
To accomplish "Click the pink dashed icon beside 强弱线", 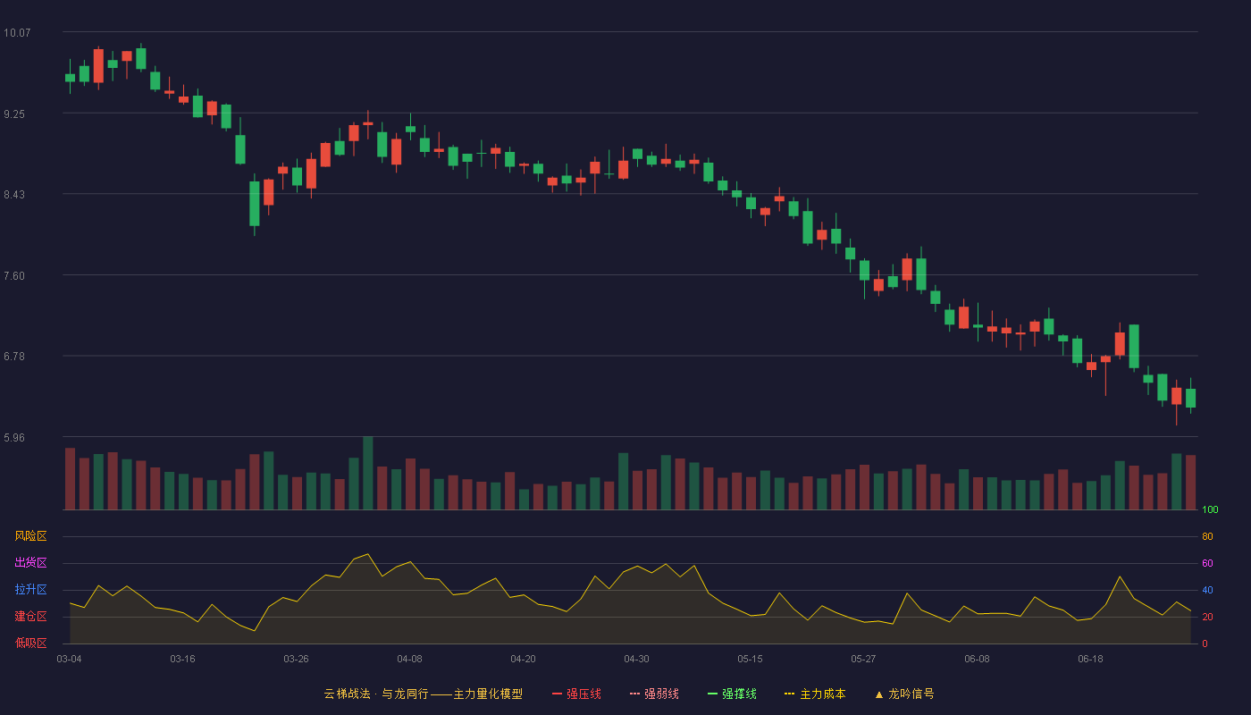I will pos(635,694).
